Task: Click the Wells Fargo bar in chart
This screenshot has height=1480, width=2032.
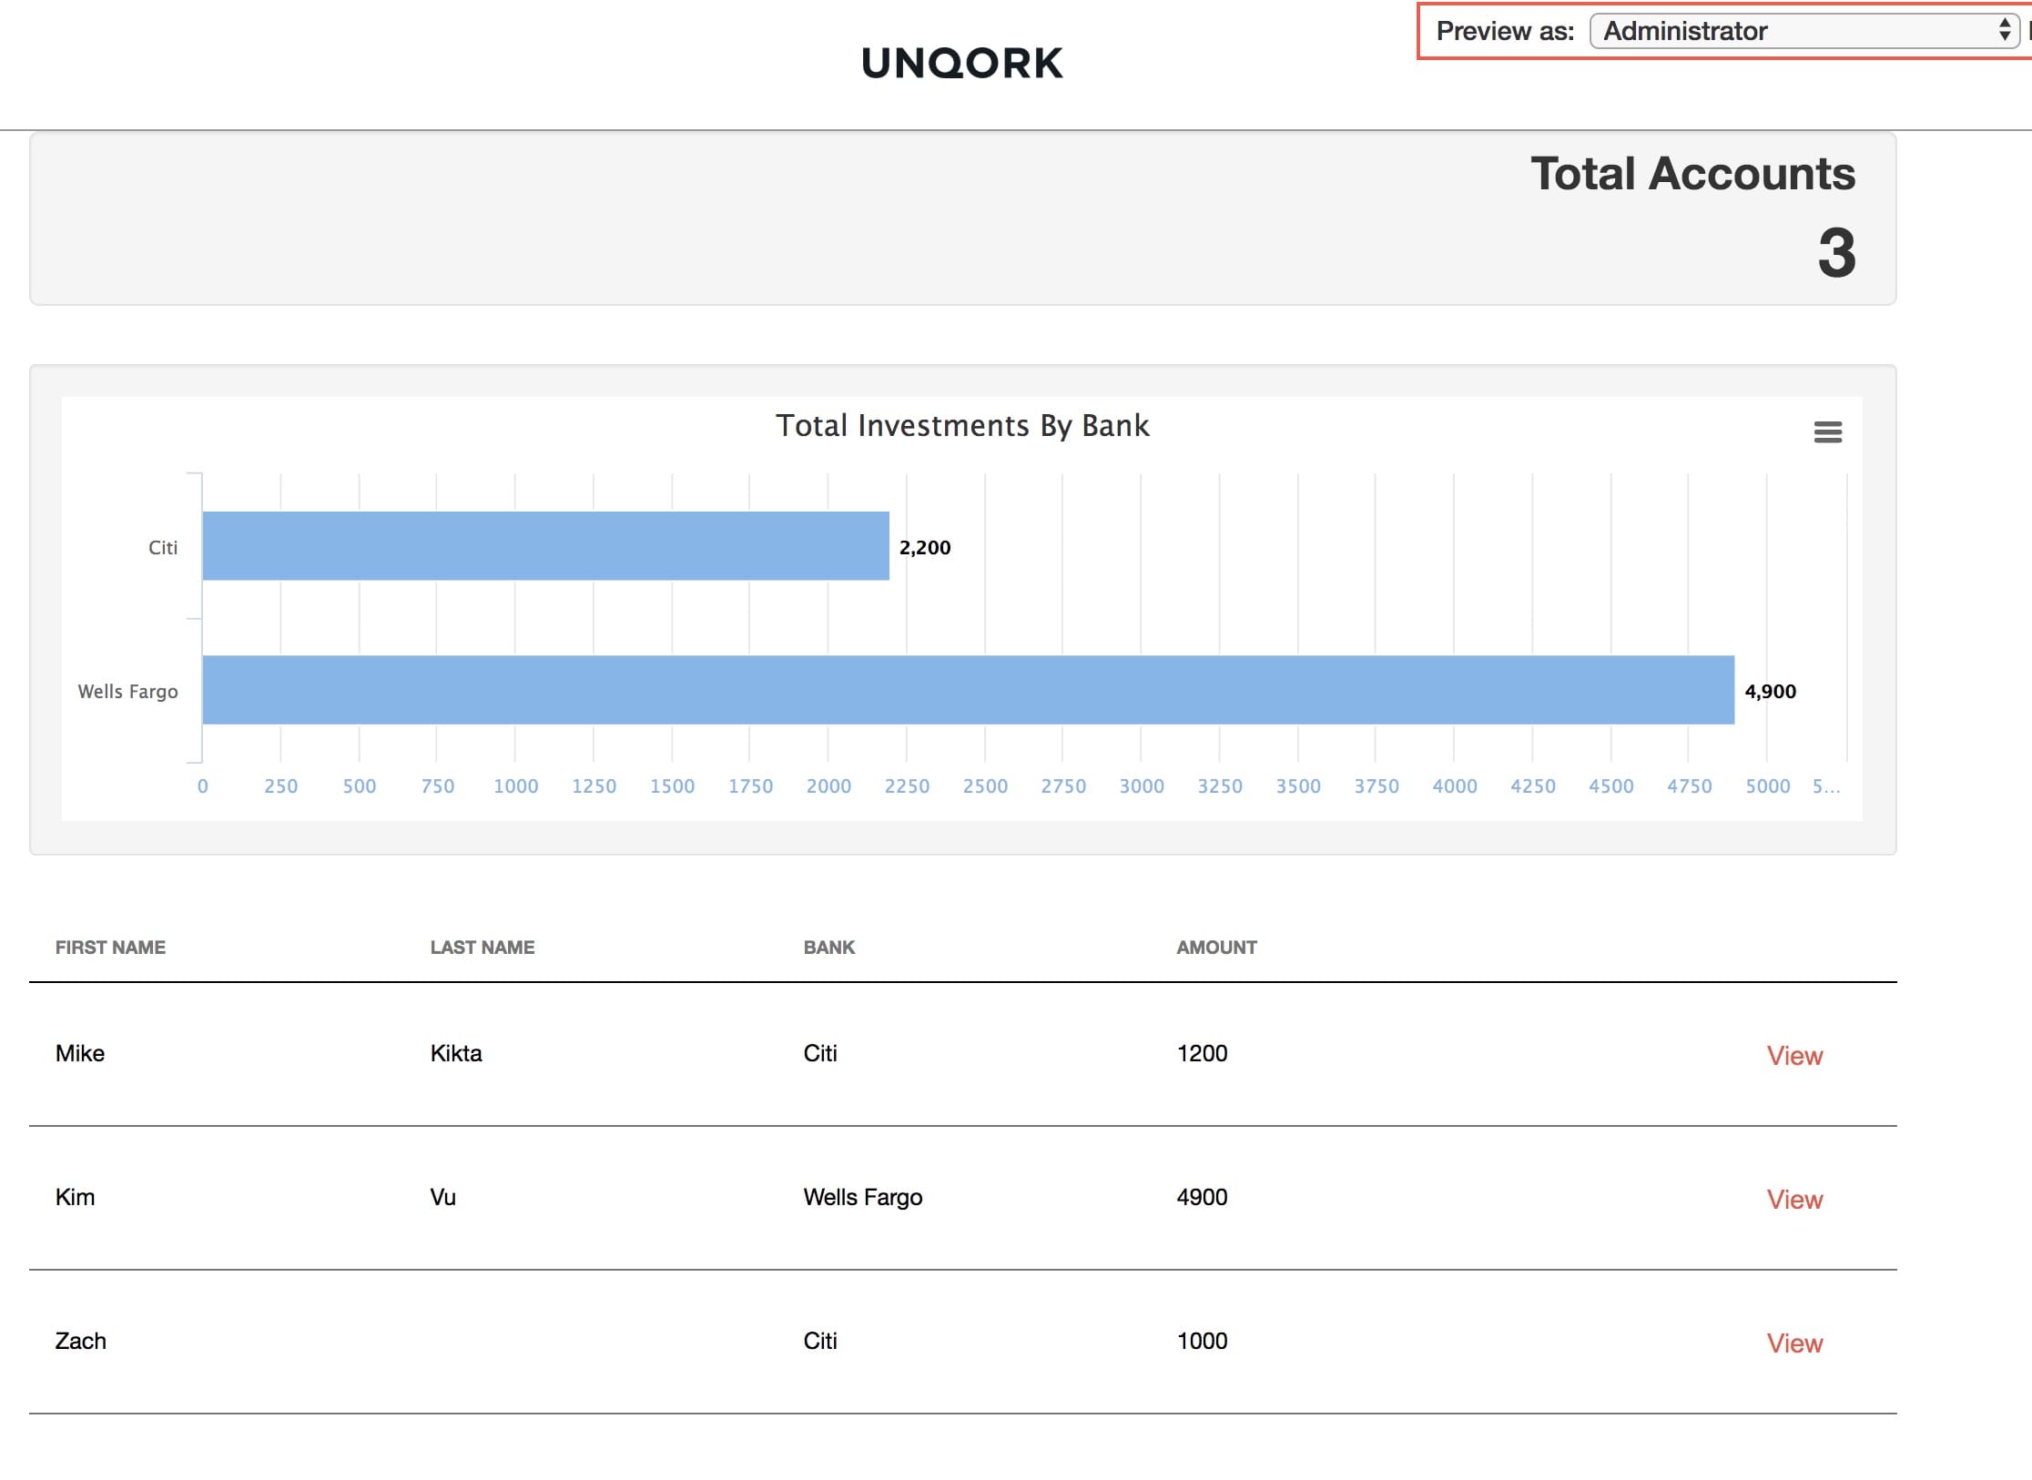Action: coord(968,690)
